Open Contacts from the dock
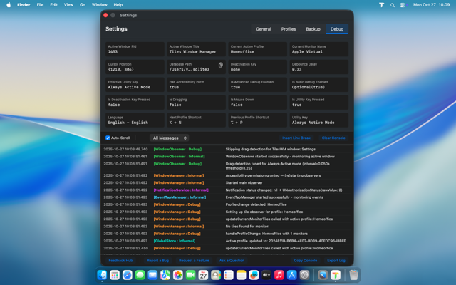This screenshot has height=285, width=456. point(216,274)
